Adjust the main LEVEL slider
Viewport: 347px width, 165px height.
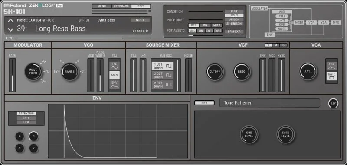click(x=84, y=38)
